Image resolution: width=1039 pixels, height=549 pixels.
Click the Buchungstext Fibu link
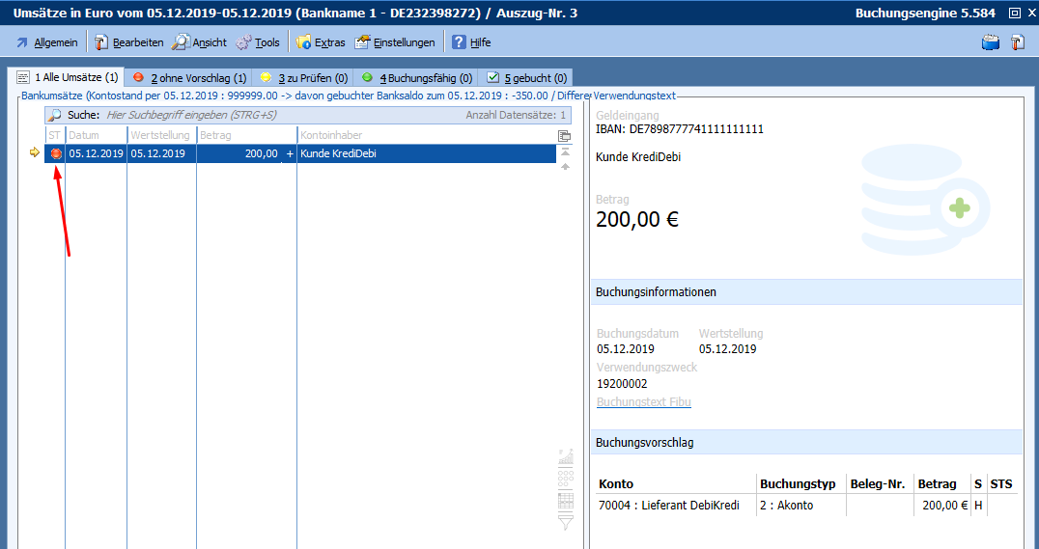(x=643, y=402)
